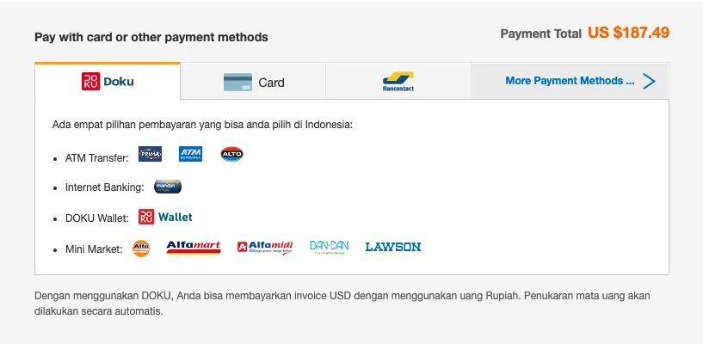The width and height of the screenshot is (703, 344).
Task: Click the Alfamart logo
Action: pyautogui.click(x=194, y=248)
